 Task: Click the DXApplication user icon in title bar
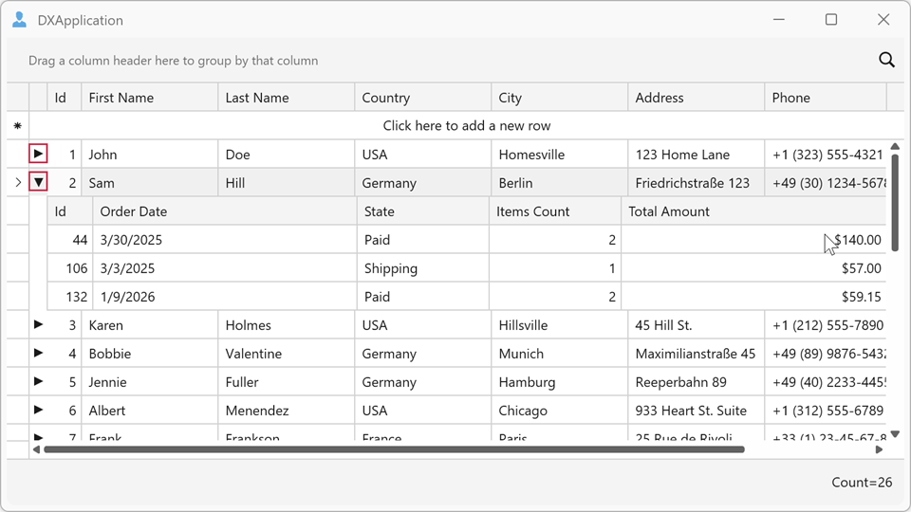[19, 20]
